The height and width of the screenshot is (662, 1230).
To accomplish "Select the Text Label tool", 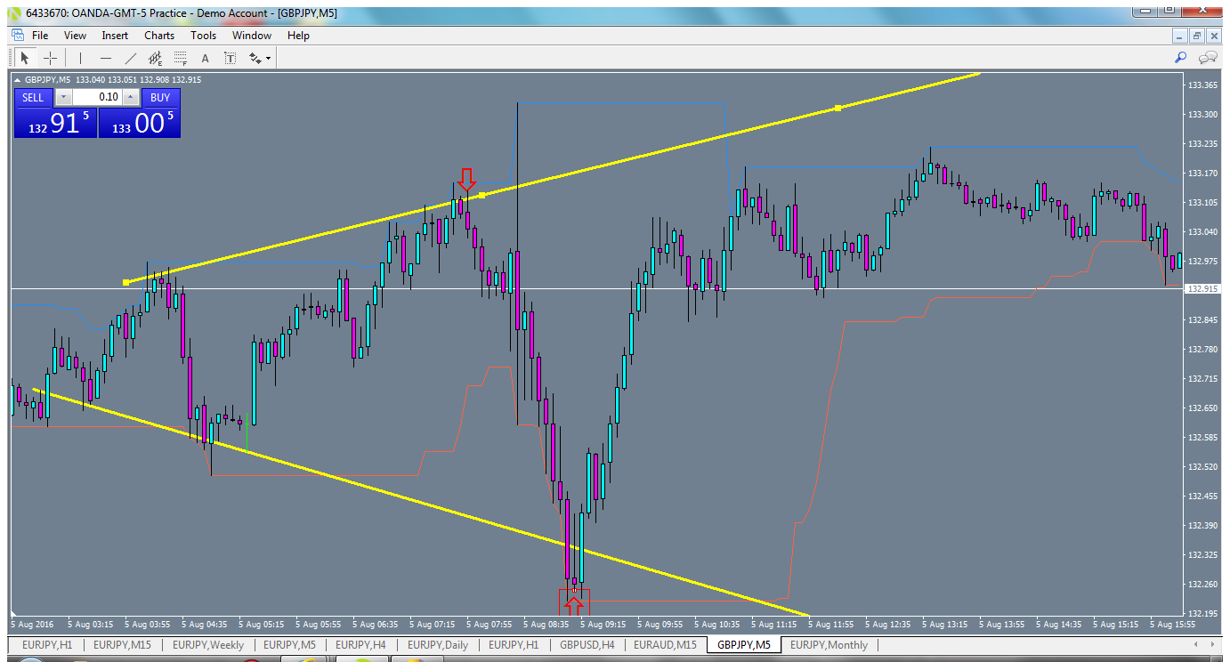I will pos(230,57).
